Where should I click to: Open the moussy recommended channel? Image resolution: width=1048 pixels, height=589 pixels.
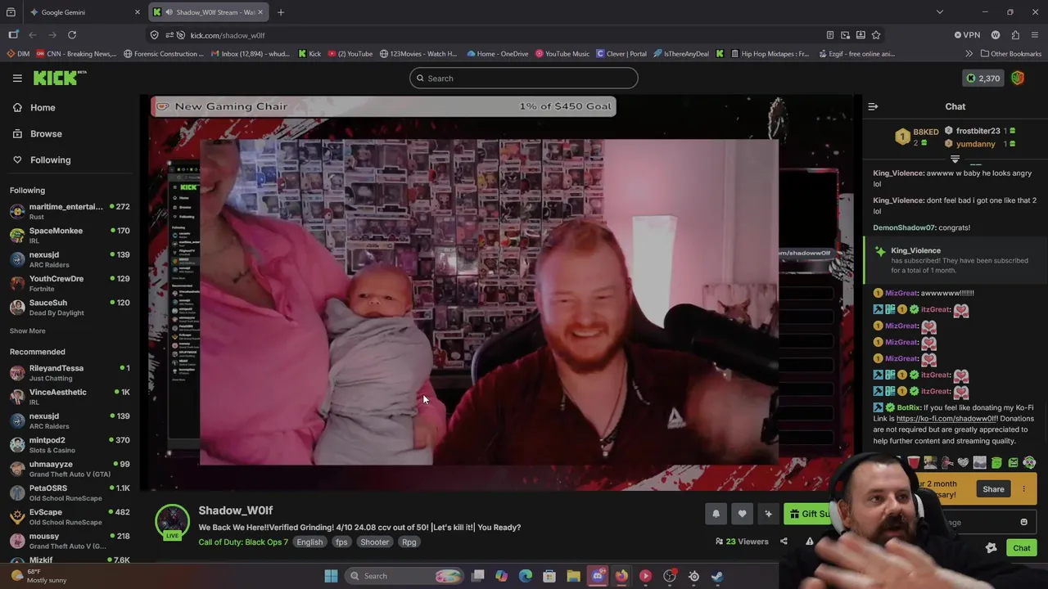(70, 540)
